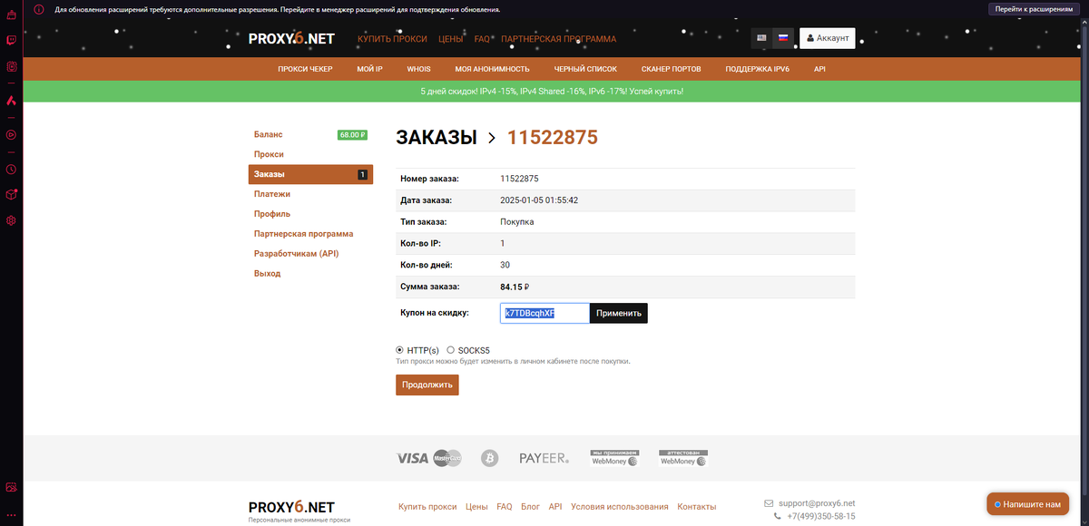Click 'аттестован WebMoney' badge

click(x=683, y=458)
